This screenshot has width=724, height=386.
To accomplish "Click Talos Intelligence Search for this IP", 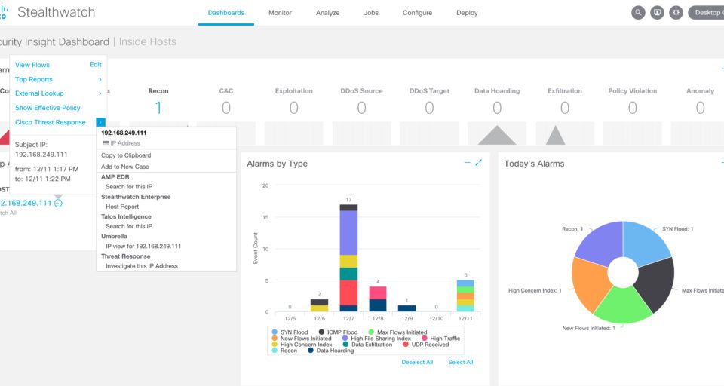I will (x=129, y=226).
